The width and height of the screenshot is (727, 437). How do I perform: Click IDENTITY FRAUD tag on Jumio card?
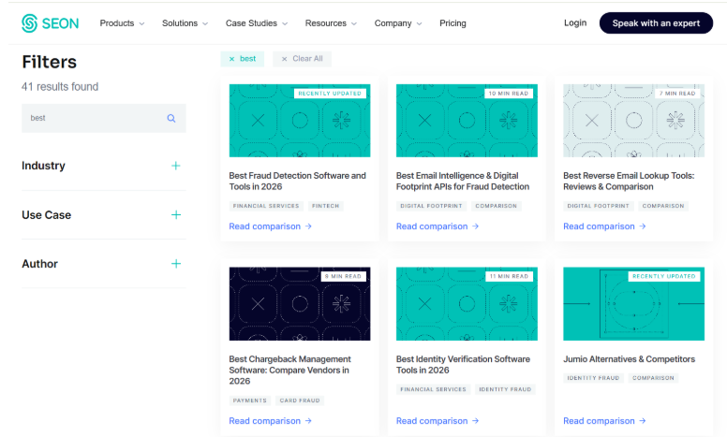pos(593,378)
